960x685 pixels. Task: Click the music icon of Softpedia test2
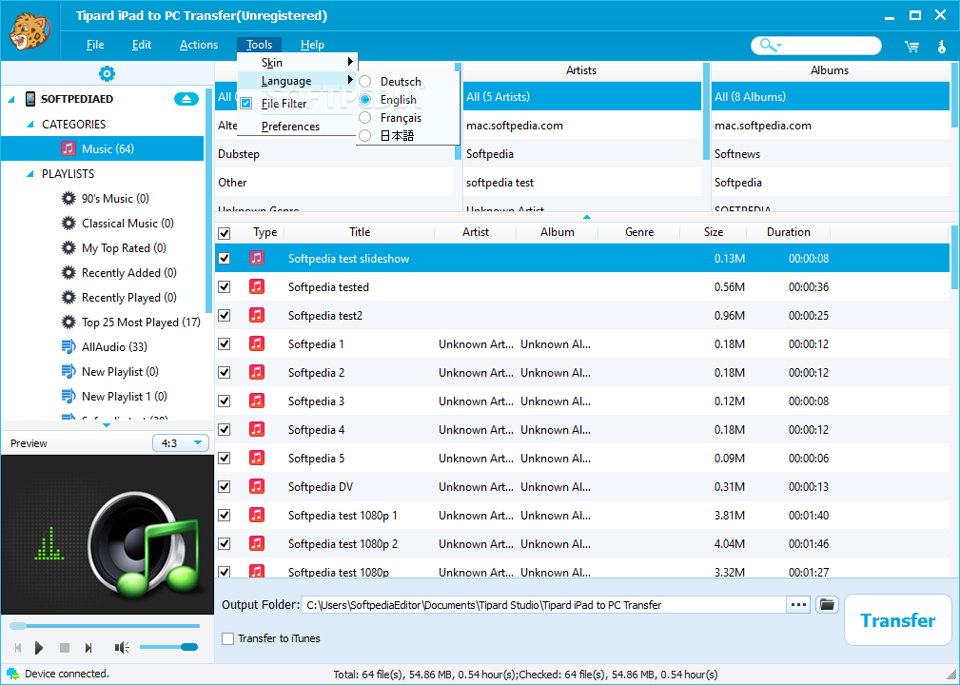coord(257,315)
